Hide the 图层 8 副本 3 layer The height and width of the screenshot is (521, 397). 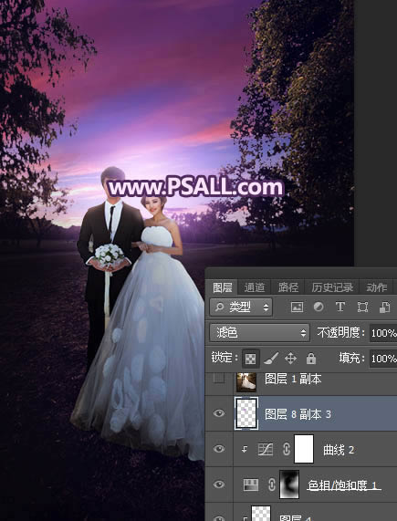[219, 413]
